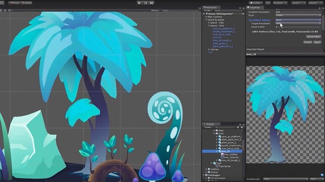Select plant_grass_1 in Hierarchy
Image resolution: width=325 pixels, height=182 pixels.
220,43
